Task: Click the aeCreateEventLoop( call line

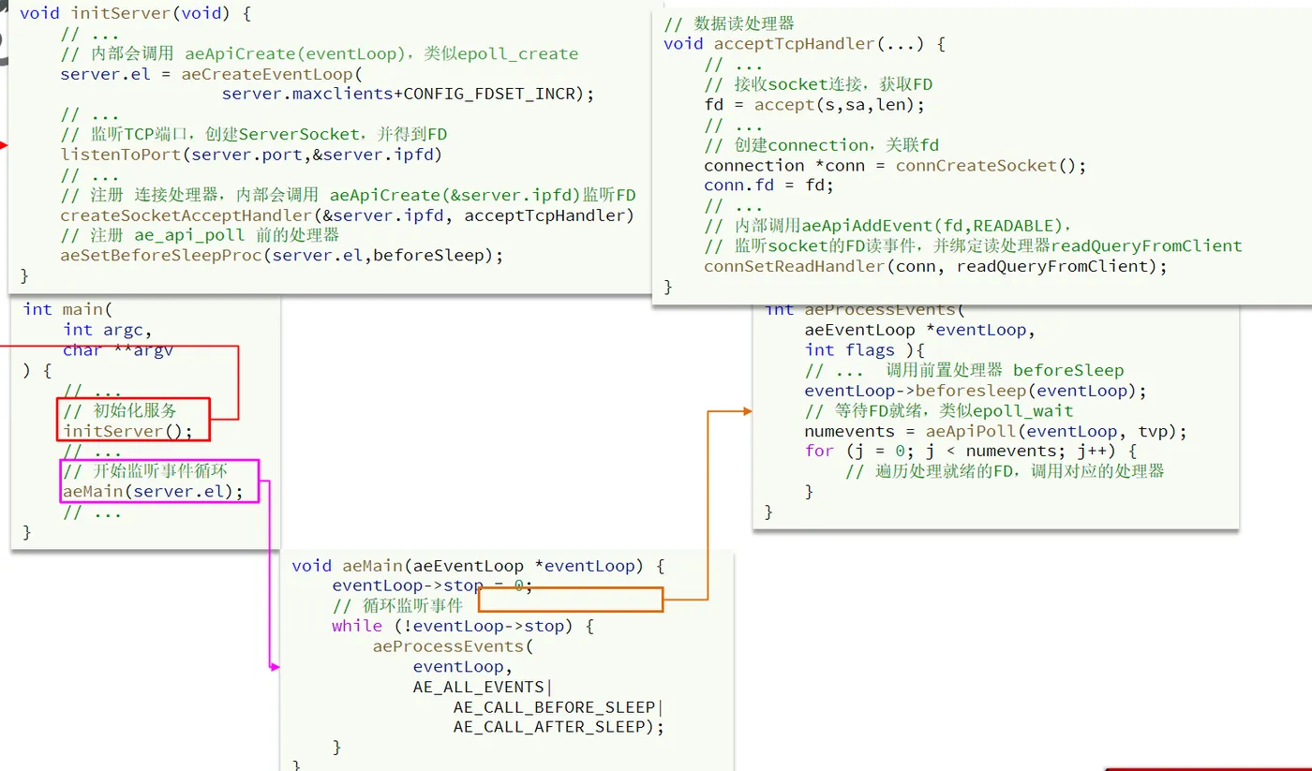Action: (213, 74)
